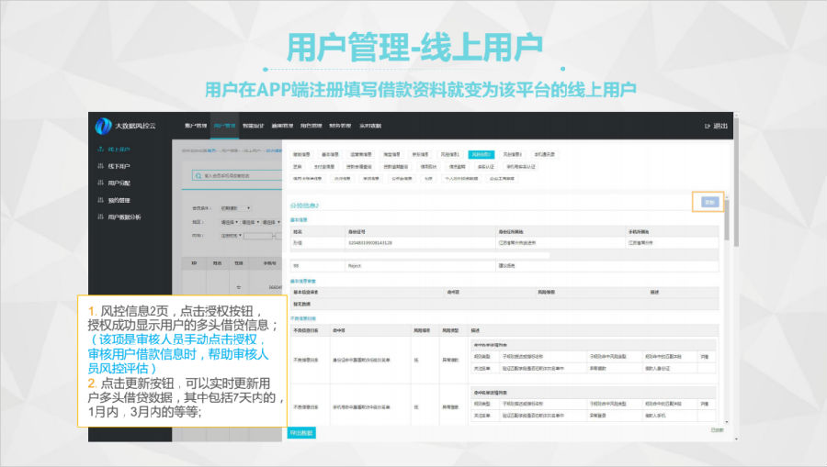Click the teal 导出数据 button at bottom
827x467 pixels.
coord(301,432)
